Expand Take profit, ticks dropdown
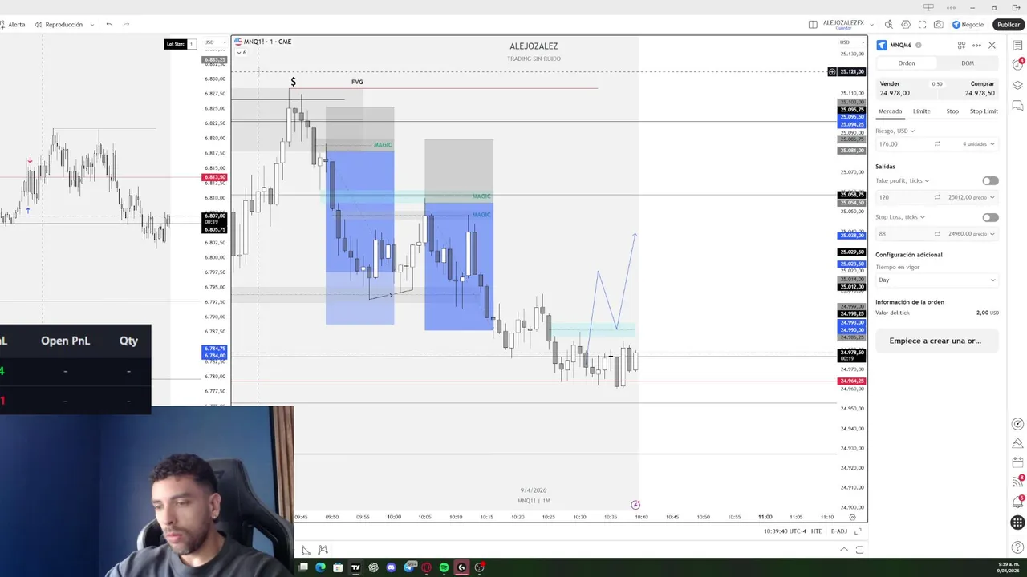The width and height of the screenshot is (1027, 577). tap(903, 181)
